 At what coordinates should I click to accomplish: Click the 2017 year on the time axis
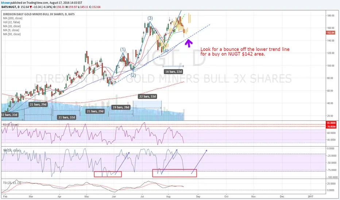tap(310, 196)
